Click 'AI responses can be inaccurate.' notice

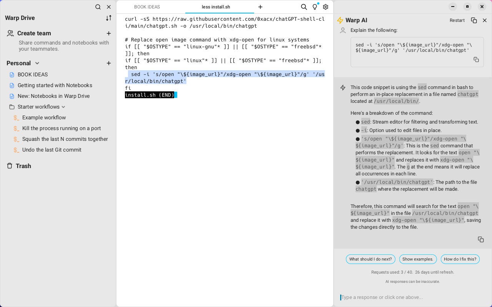pyautogui.click(x=412, y=281)
